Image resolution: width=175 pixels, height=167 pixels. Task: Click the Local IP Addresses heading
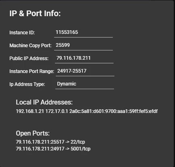(x=44, y=102)
